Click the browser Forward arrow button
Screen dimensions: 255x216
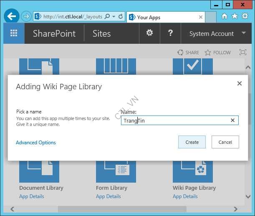[x=26, y=17]
